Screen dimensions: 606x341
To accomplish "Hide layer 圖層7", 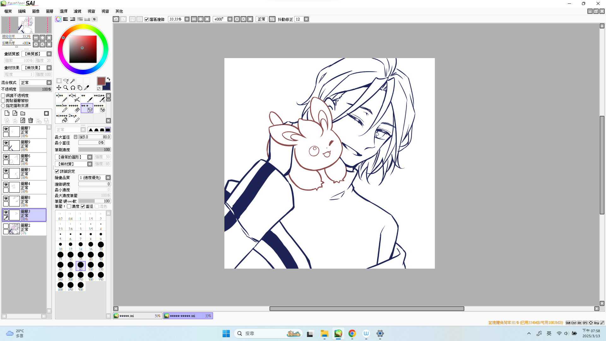I will coord(6,129).
